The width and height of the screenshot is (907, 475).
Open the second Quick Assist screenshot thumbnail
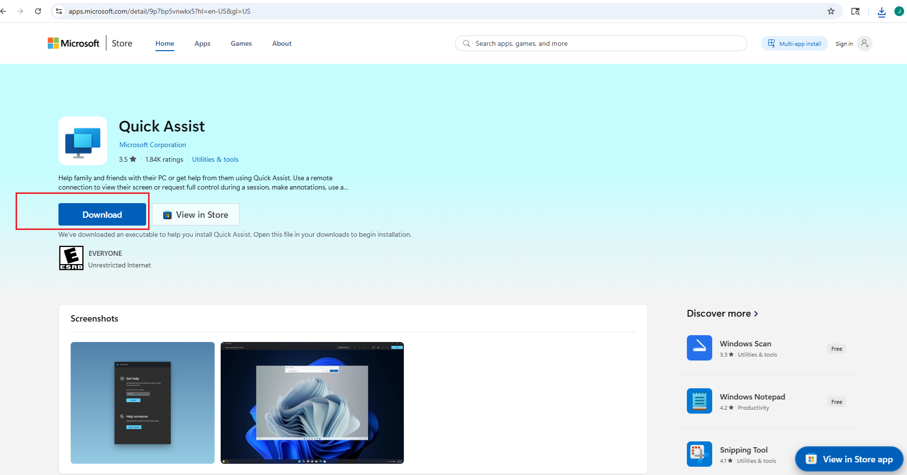pyautogui.click(x=312, y=403)
